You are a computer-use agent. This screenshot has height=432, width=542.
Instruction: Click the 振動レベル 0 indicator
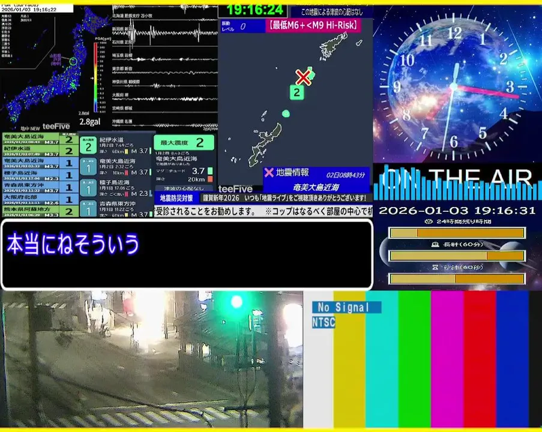[x=242, y=26]
